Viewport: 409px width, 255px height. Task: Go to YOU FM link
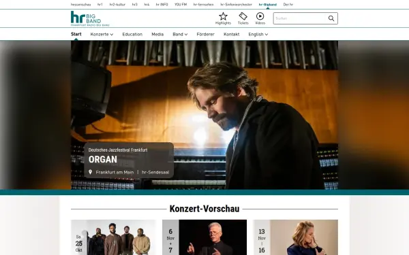(181, 5)
